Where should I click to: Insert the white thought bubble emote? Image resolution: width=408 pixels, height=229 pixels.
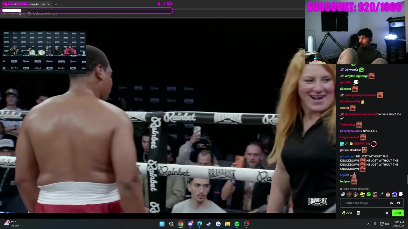401,194
